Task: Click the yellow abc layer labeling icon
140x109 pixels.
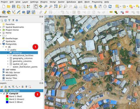Action: (x=111, y=12)
